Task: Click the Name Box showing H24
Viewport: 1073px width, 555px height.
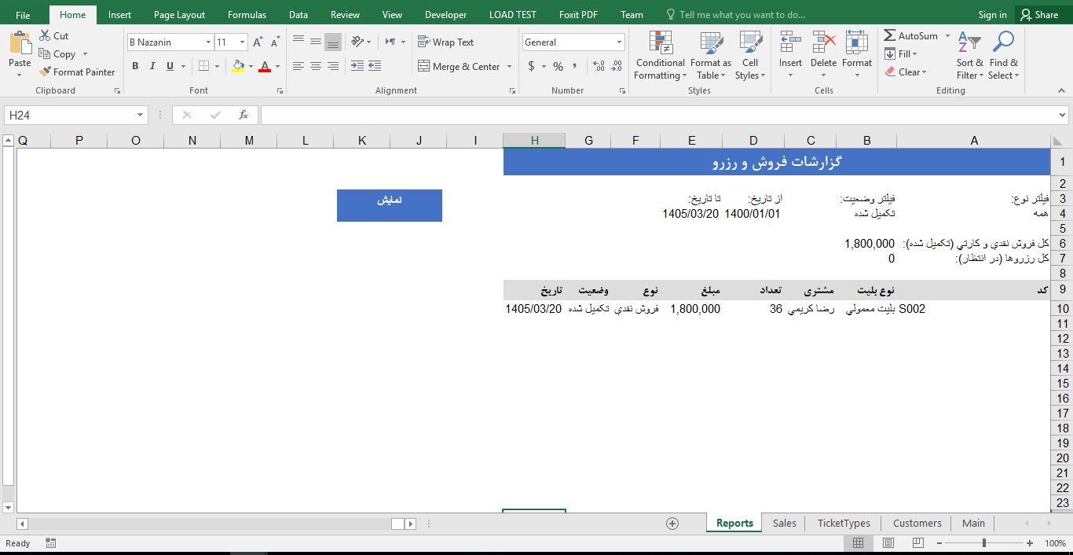Action: tap(75, 116)
